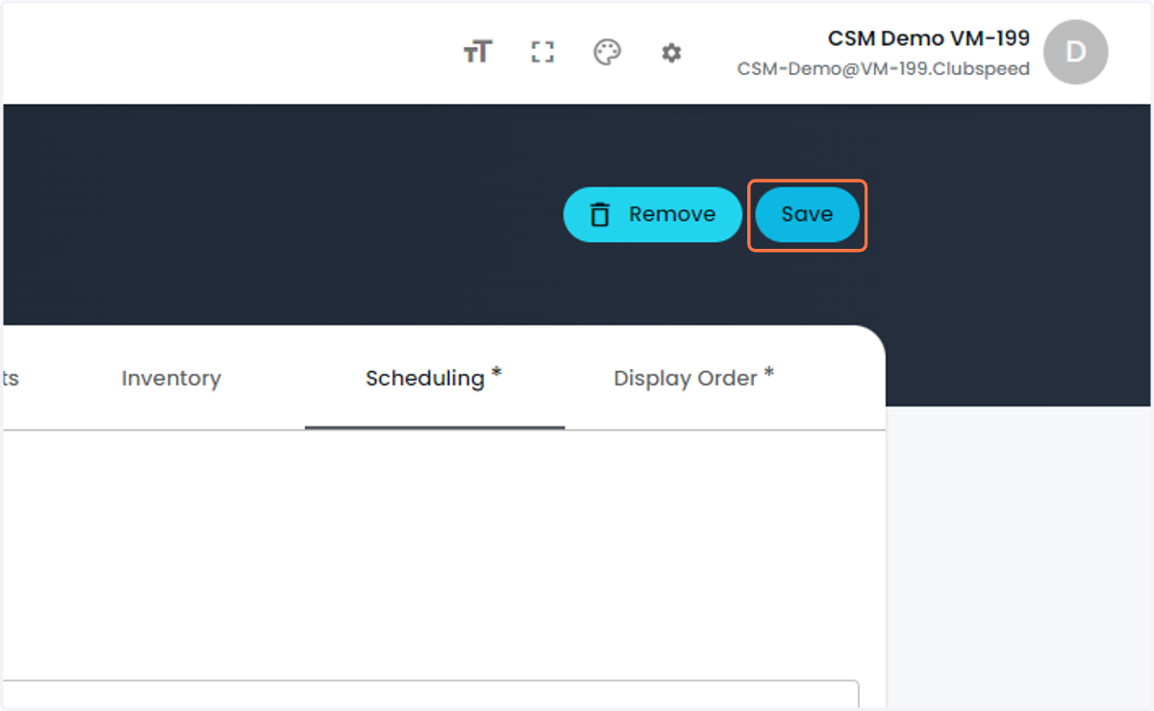Select the Scheduling tab

pyautogui.click(x=435, y=379)
